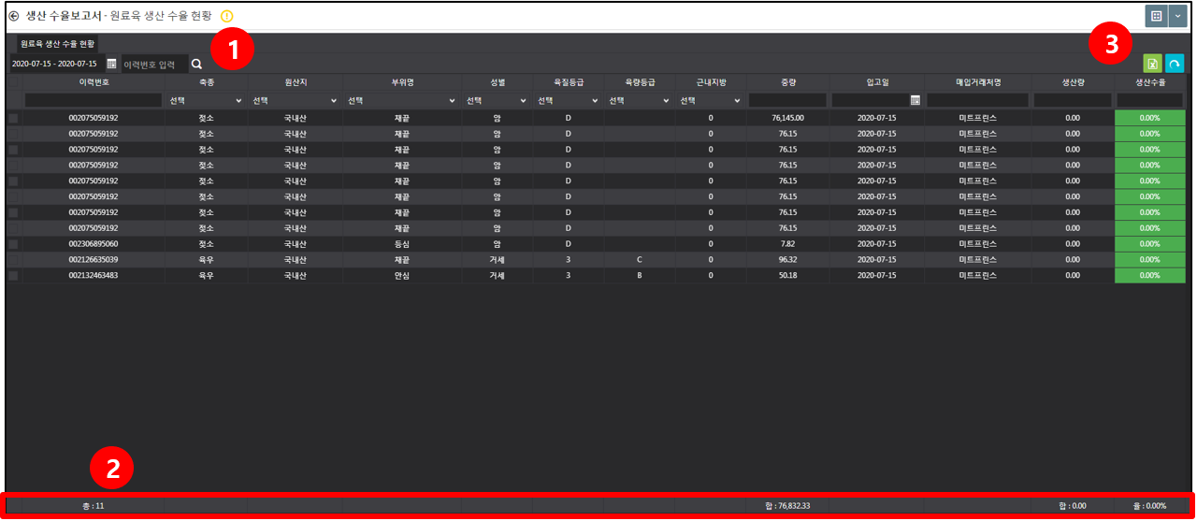Expand the dropdown arrow beside the grid button
The width and height of the screenshot is (1197, 521).
tap(1177, 16)
